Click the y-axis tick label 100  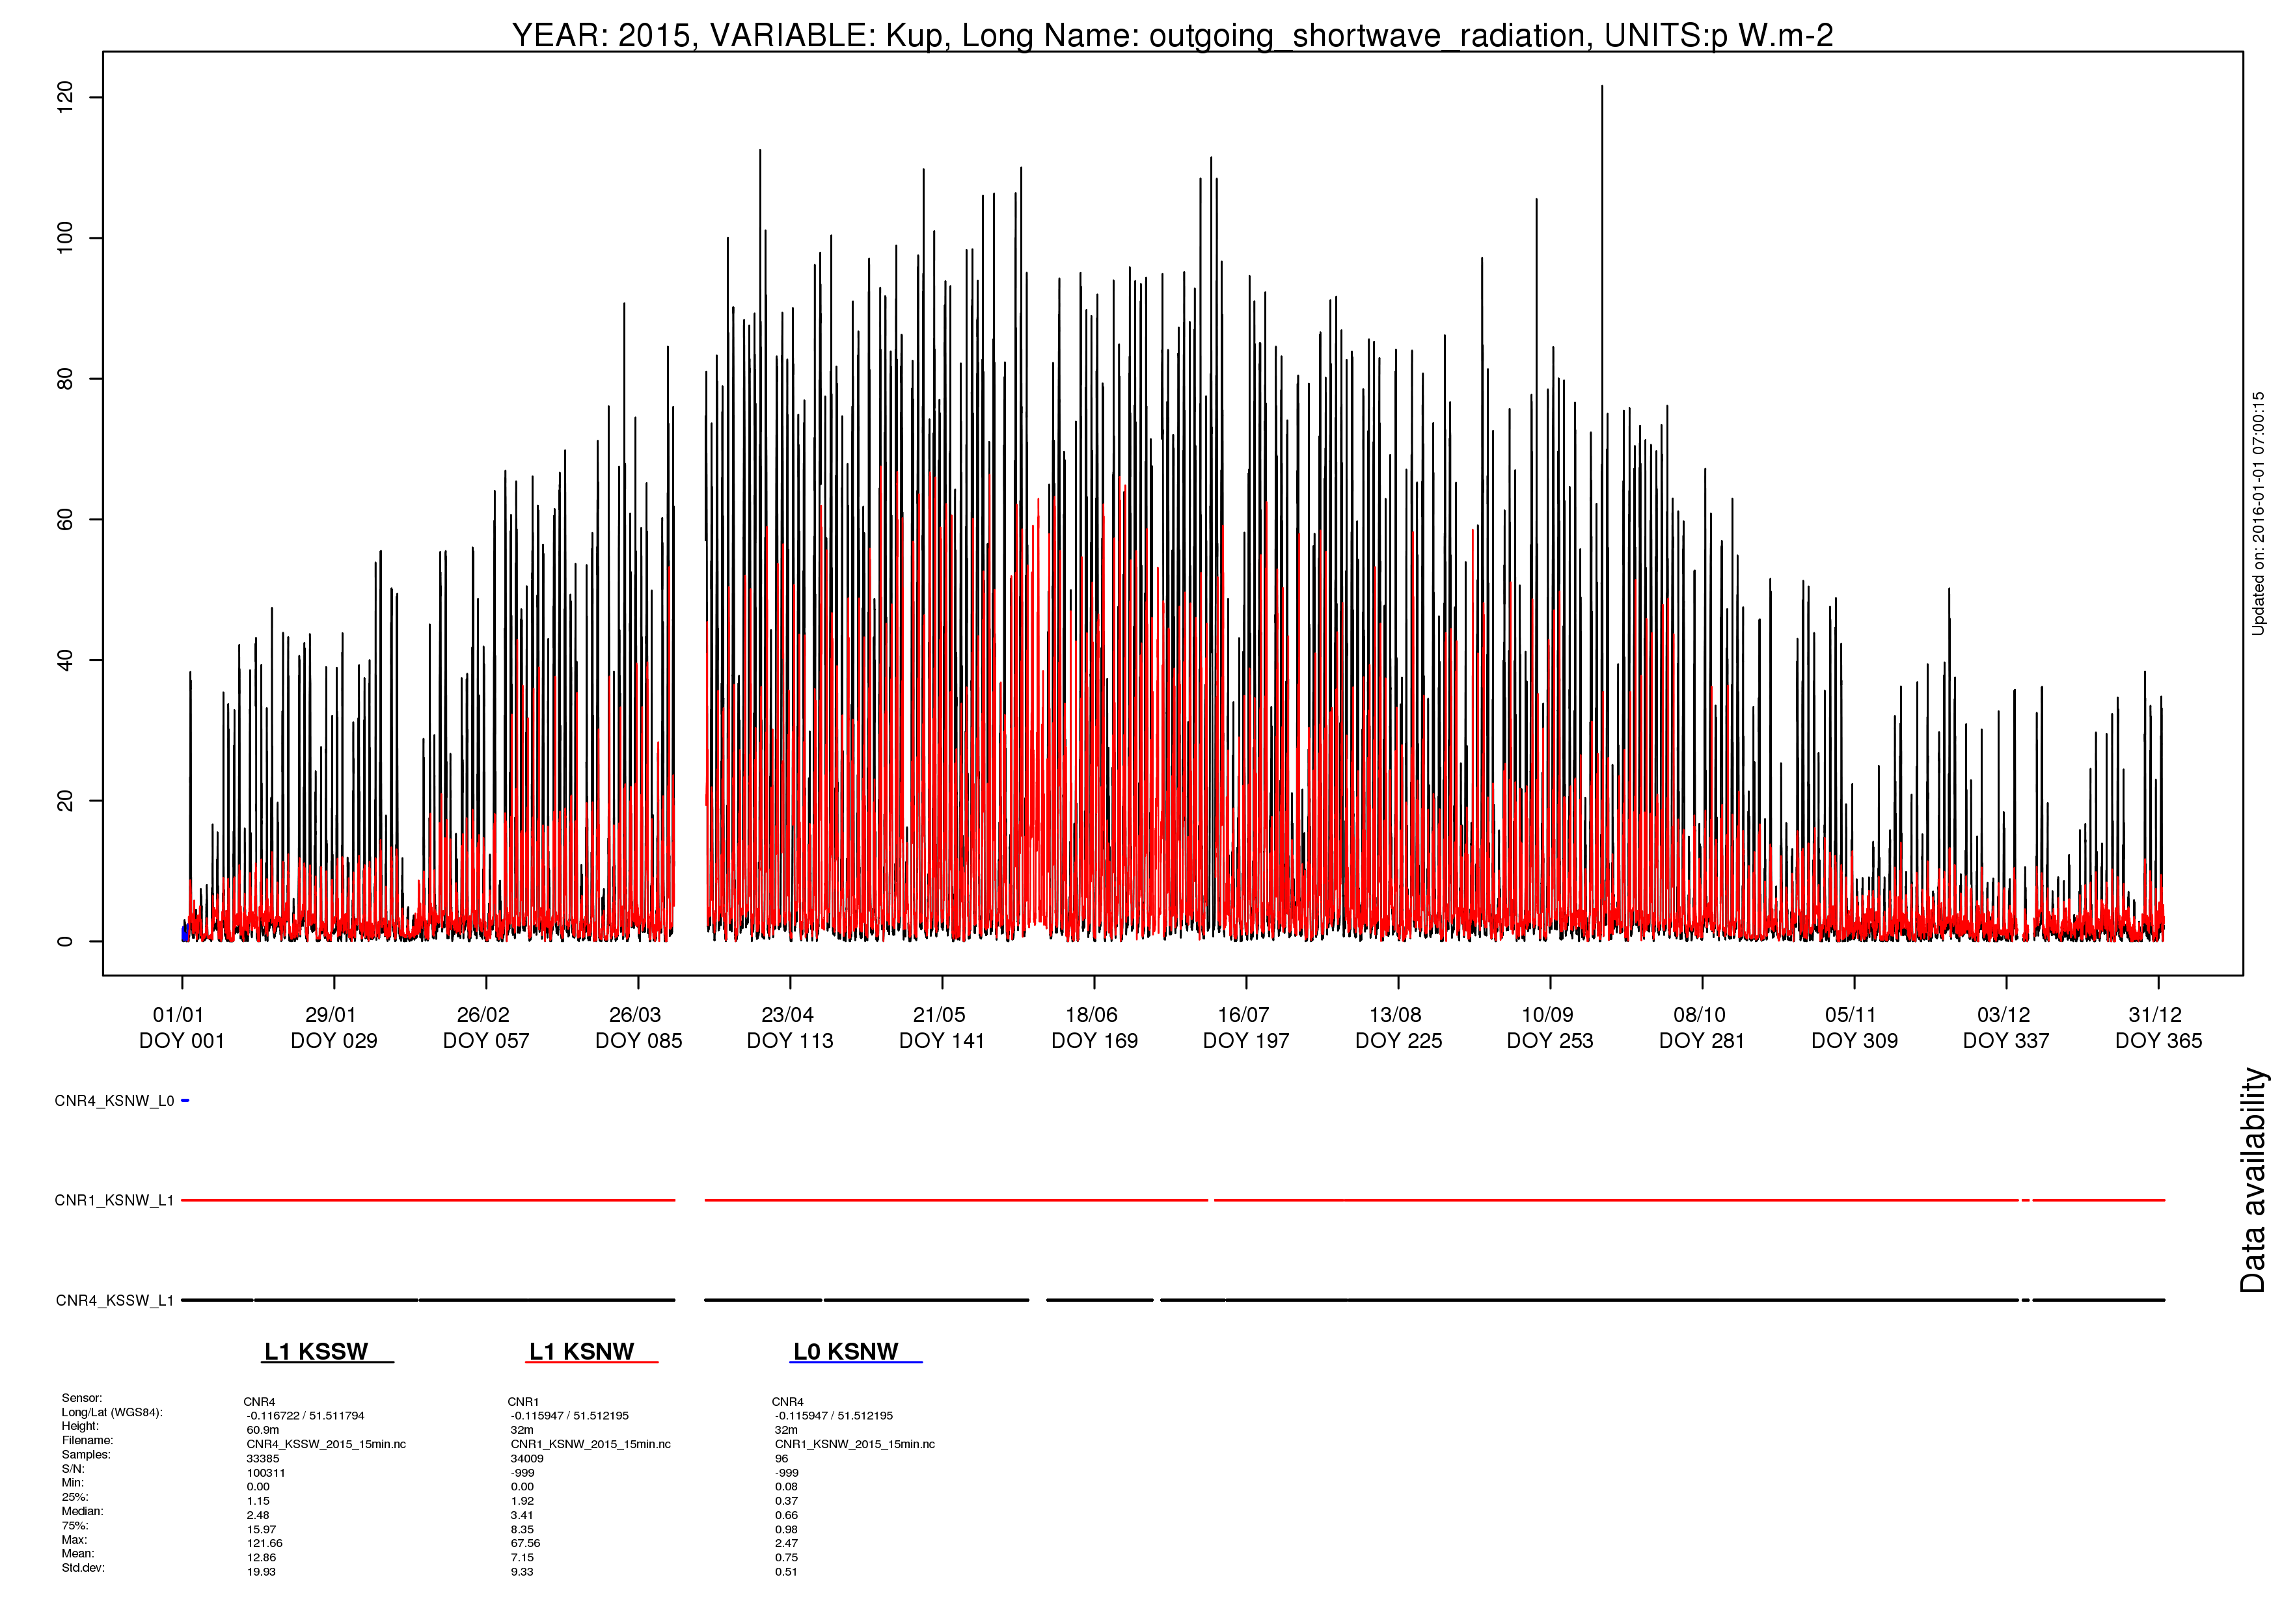[x=64, y=239]
